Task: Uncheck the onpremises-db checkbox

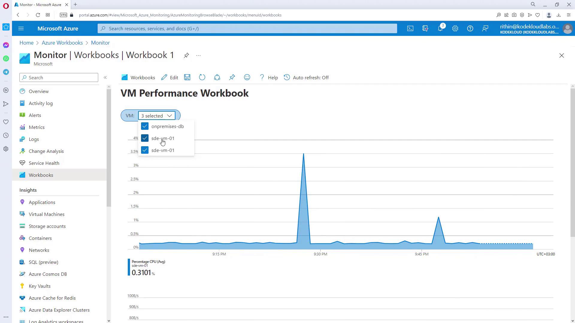Action: coord(145,126)
